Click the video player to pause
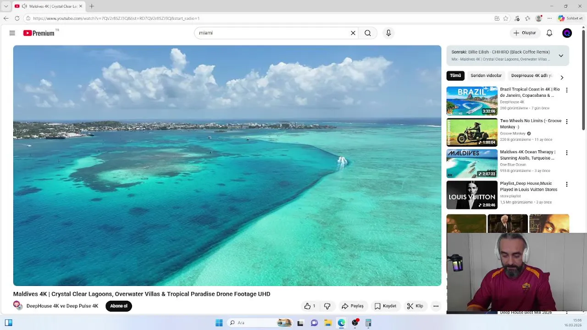 point(227,165)
